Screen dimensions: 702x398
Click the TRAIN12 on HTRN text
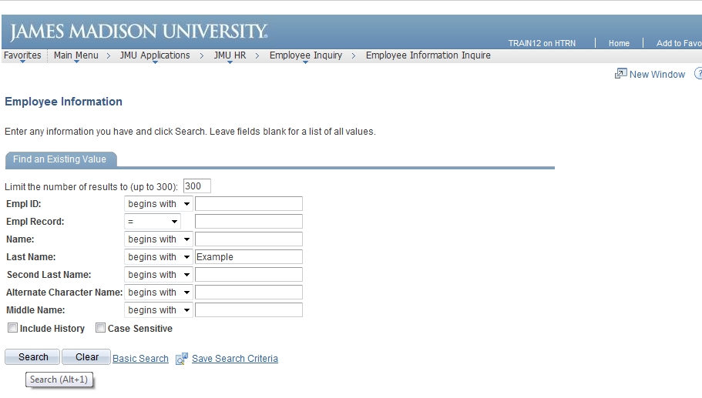tap(542, 43)
